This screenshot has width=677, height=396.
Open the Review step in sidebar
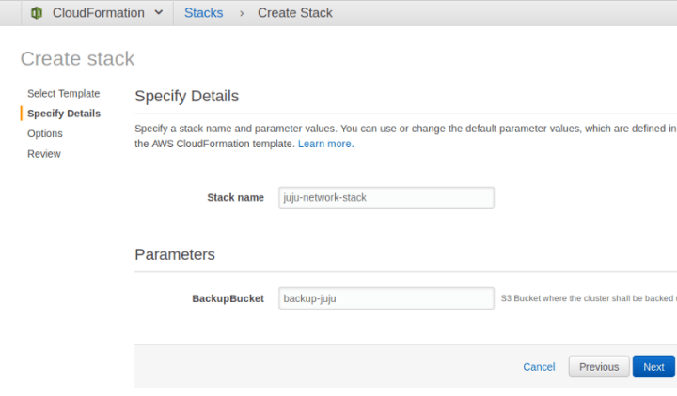tap(44, 154)
